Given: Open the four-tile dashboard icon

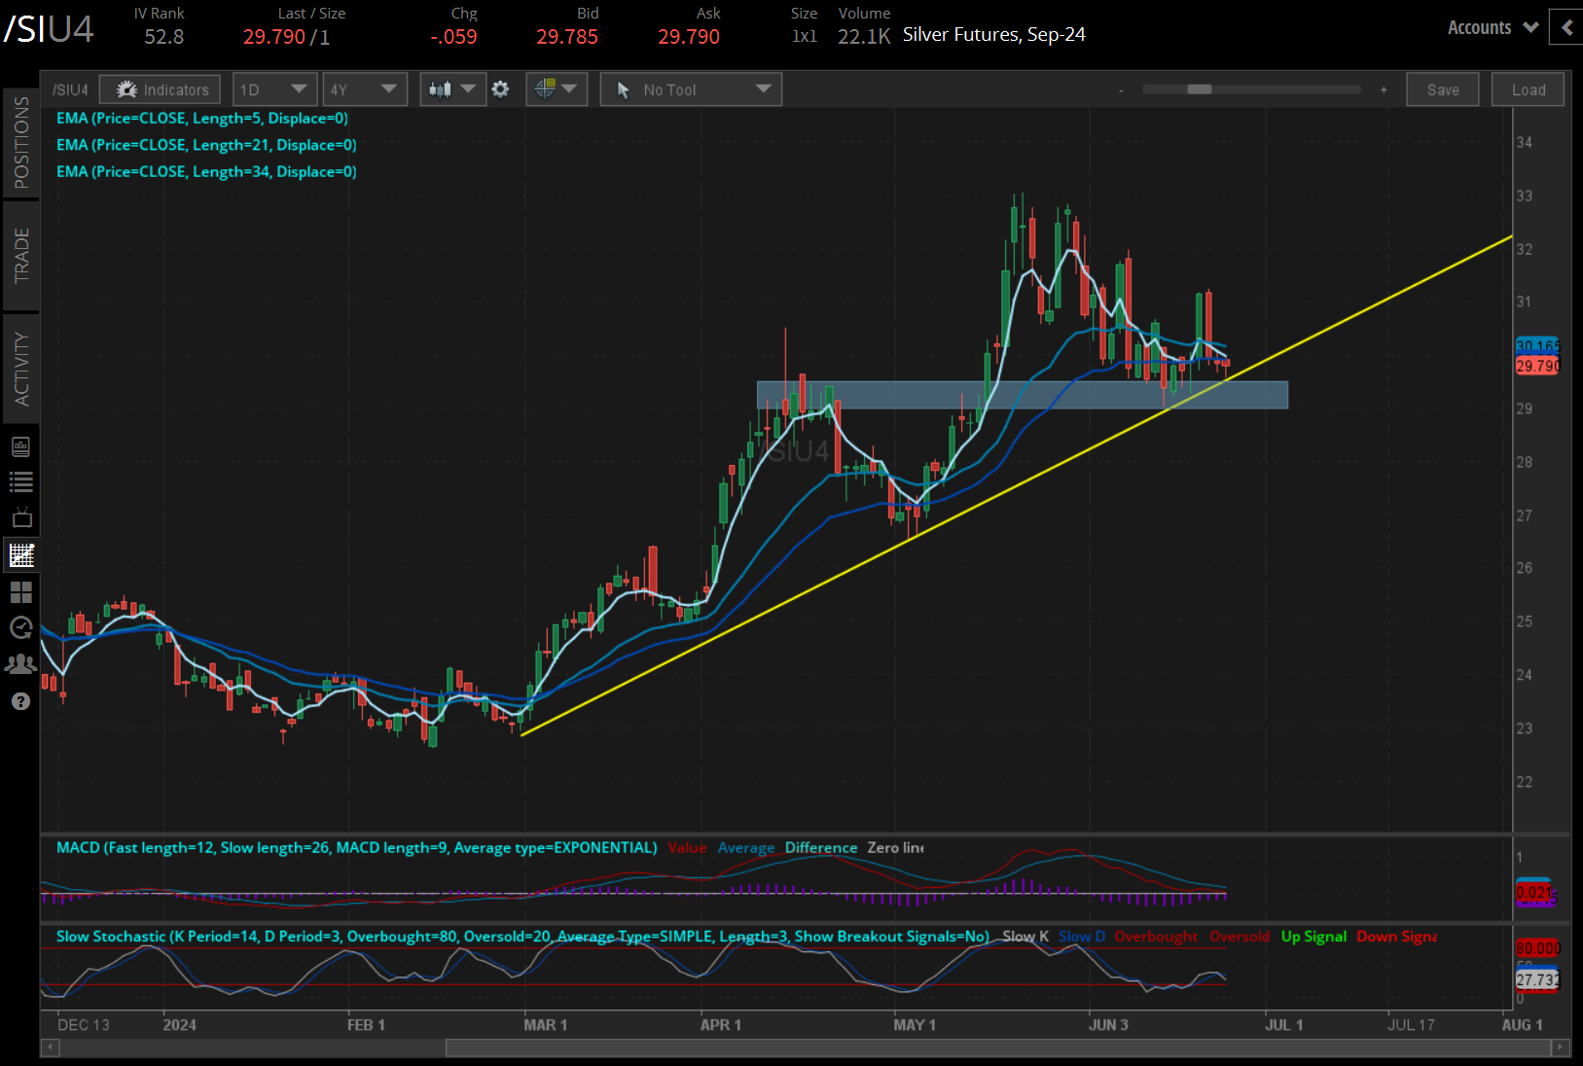Looking at the screenshot, I should 21,591.
